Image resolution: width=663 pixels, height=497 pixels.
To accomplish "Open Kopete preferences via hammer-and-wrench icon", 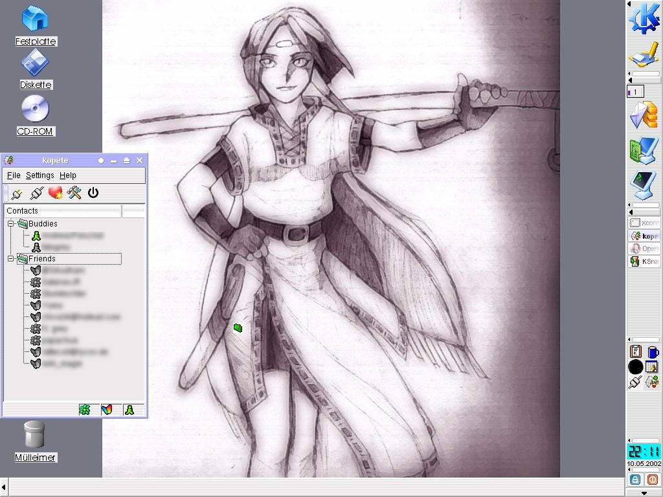I will pos(74,193).
